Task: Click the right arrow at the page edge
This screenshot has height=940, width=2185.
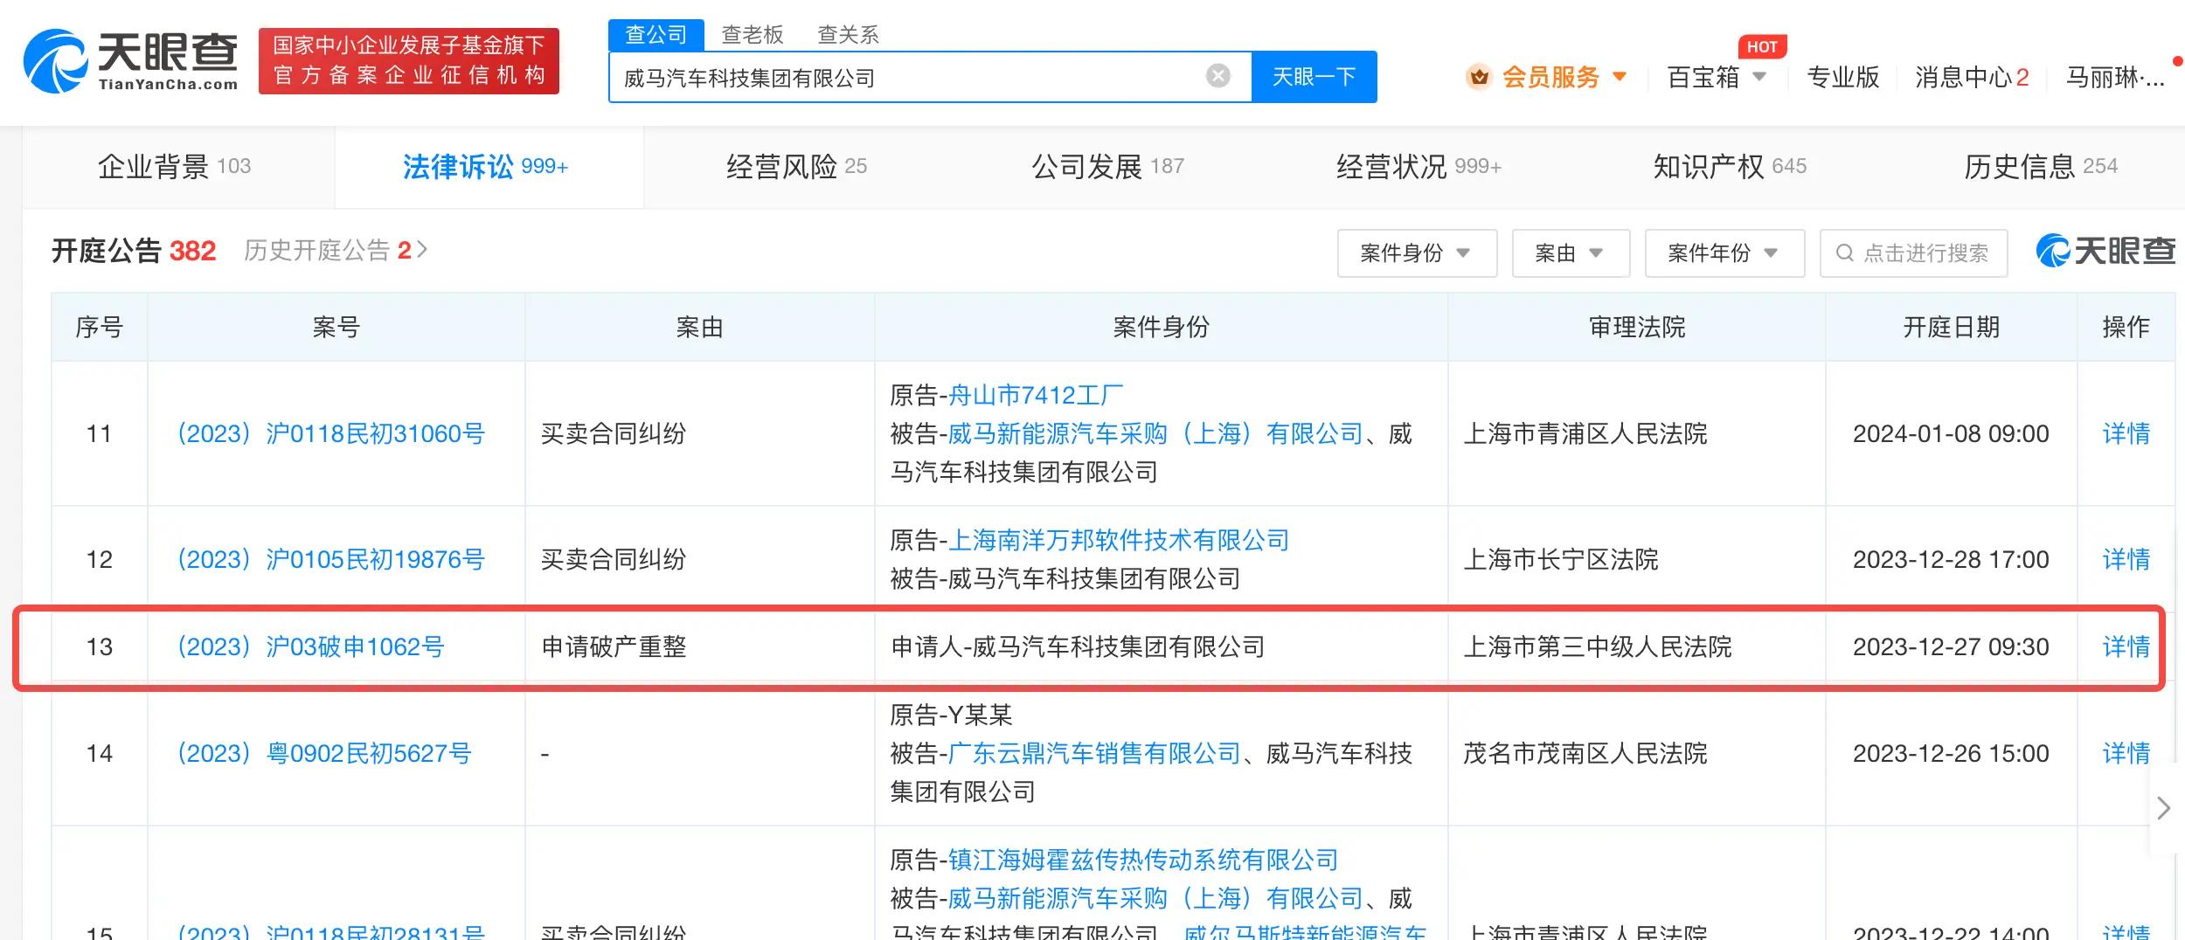Action: coord(2164,808)
